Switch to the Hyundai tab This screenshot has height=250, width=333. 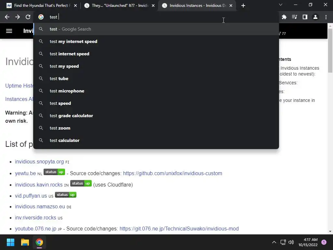(x=42, y=6)
